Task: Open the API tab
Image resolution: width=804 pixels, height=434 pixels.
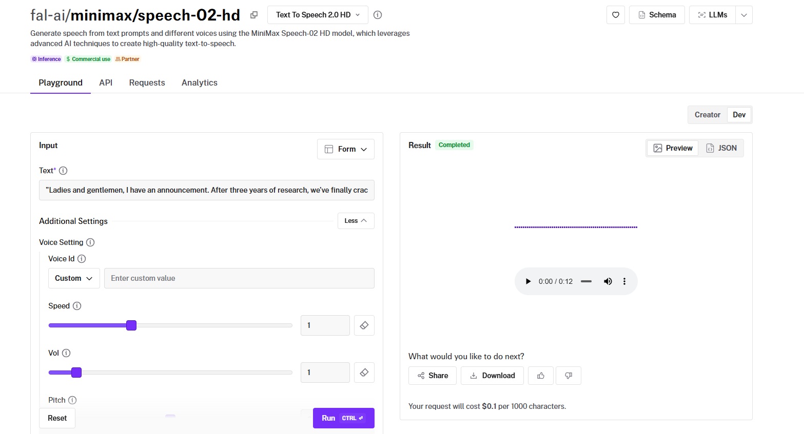Action: 106,82
